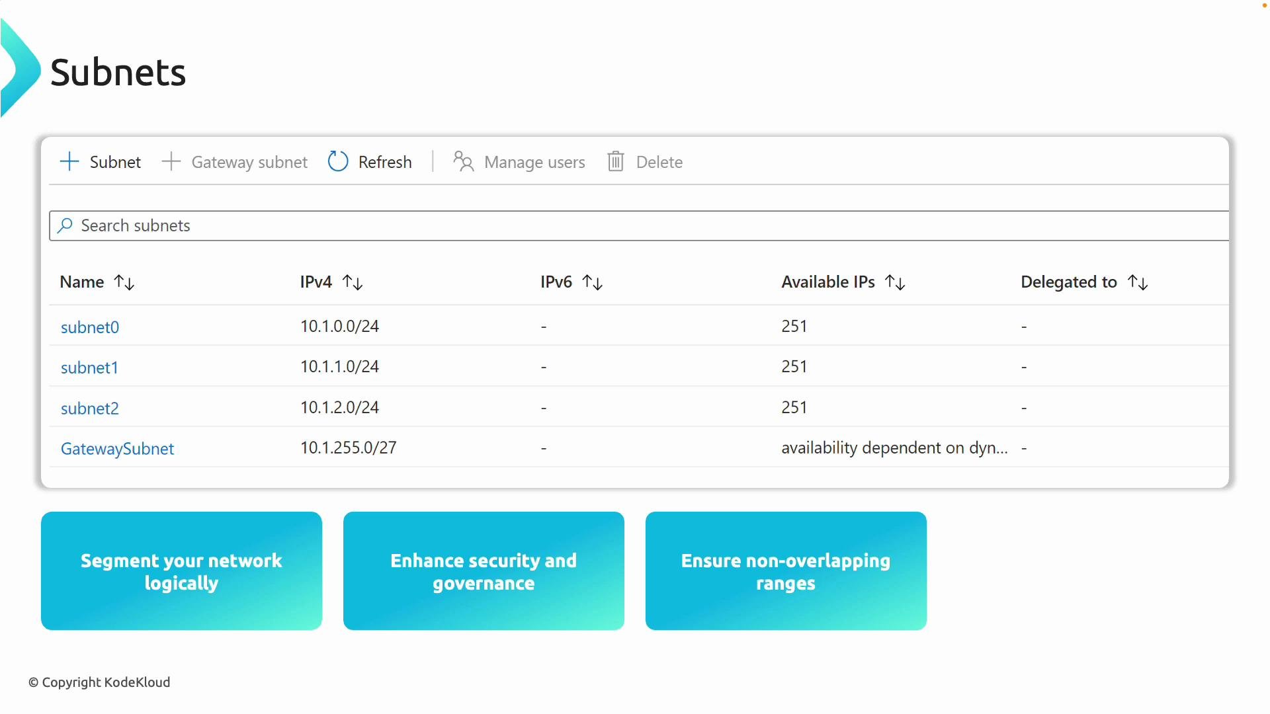Open the subnet1 link
The height and width of the screenshot is (714, 1270).
89,368
